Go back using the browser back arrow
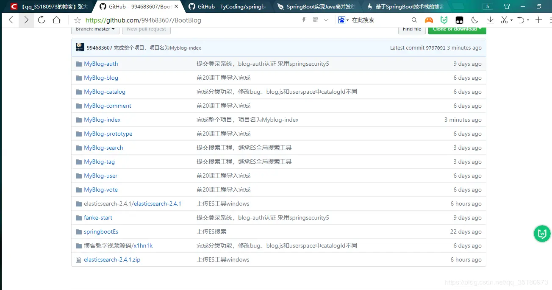552x290 pixels. 11,20
